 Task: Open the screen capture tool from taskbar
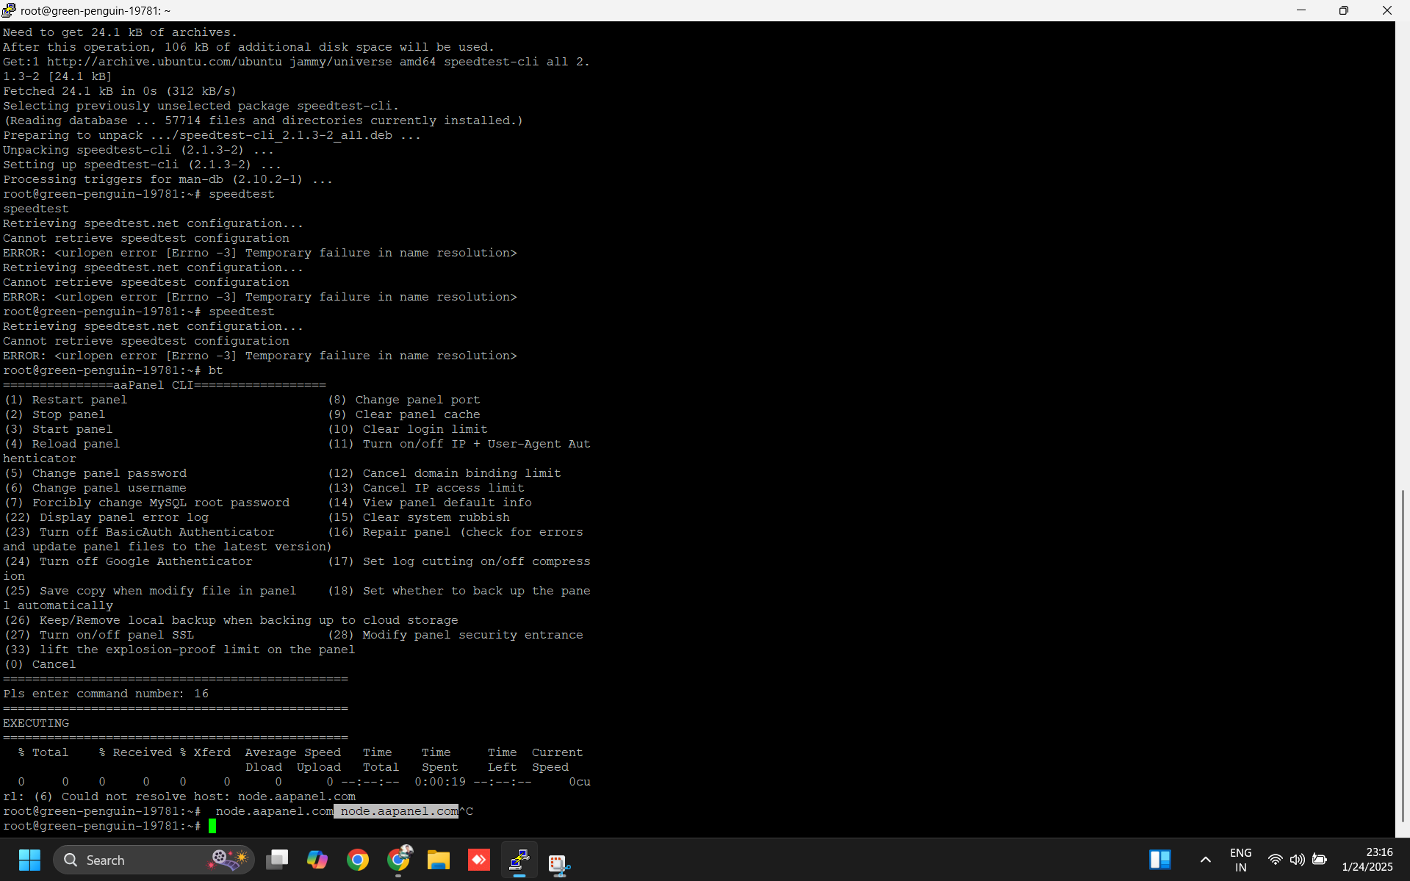pyautogui.click(x=560, y=861)
